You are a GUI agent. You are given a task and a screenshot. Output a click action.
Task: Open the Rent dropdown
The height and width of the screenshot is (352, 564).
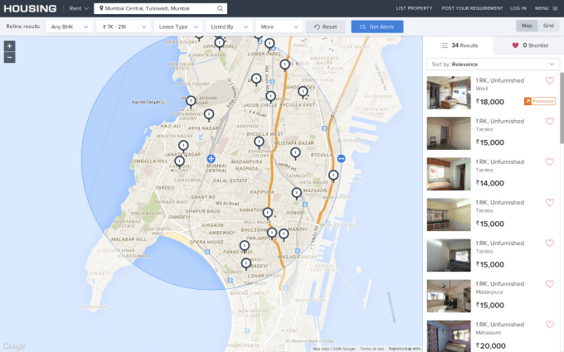pyautogui.click(x=79, y=8)
